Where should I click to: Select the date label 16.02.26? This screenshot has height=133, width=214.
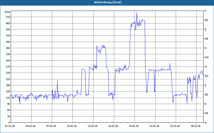click(113, 126)
